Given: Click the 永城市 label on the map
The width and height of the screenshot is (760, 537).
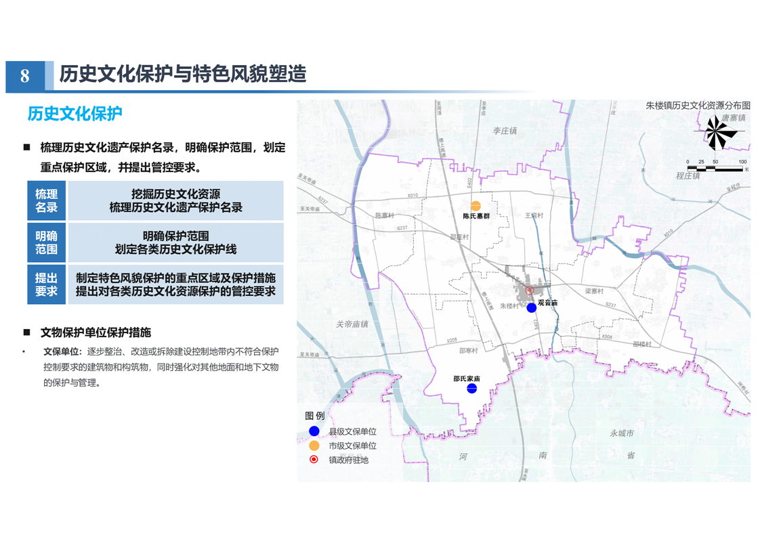Looking at the screenshot, I should pyautogui.click(x=621, y=433).
